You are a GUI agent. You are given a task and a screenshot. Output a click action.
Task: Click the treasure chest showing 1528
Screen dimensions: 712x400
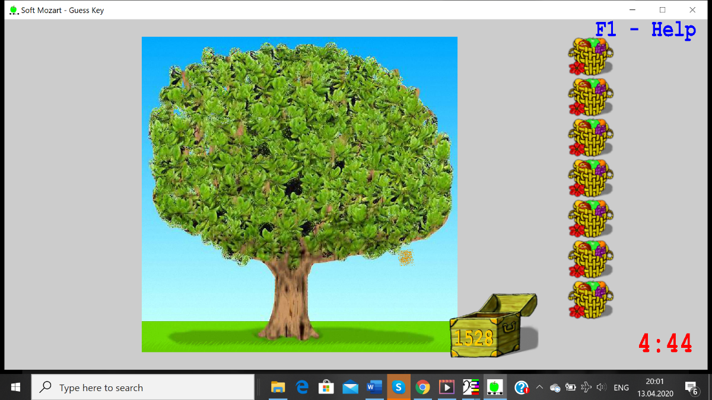pos(494,326)
